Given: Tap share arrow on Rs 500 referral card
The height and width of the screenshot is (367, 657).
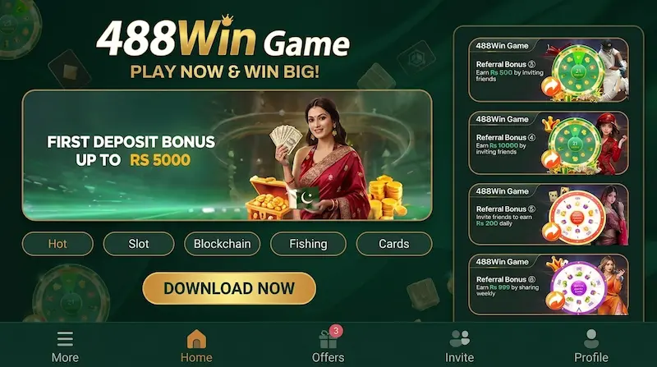Looking at the screenshot, I should tap(550, 87).
